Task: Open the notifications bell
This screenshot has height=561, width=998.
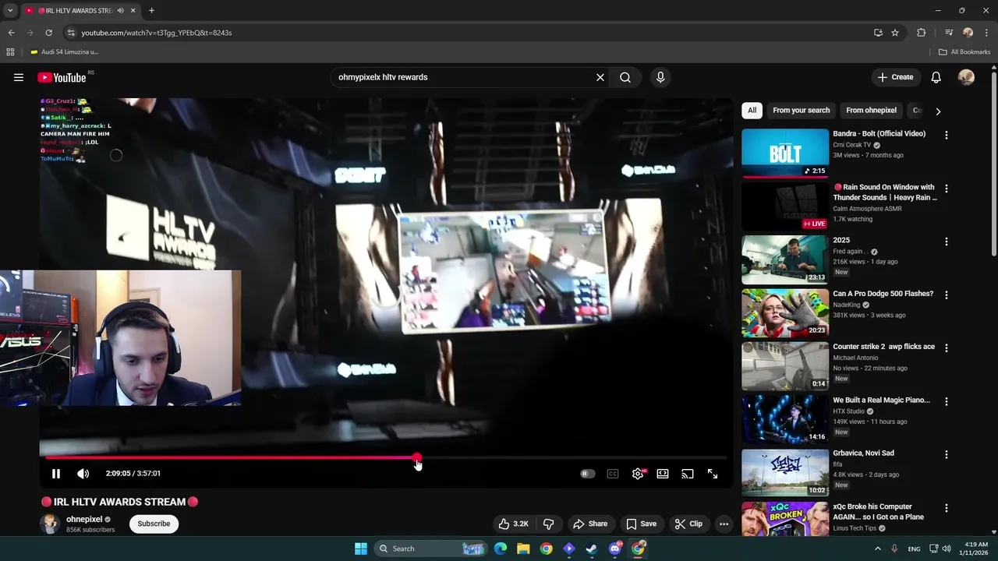Action: point(936,77)
